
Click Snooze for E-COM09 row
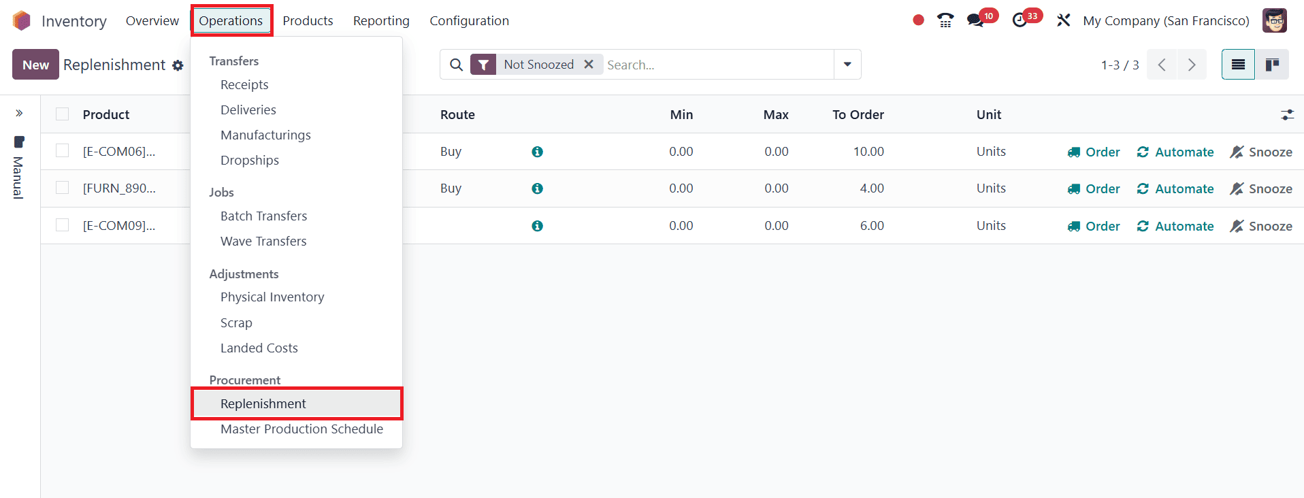pos(1261,226)
